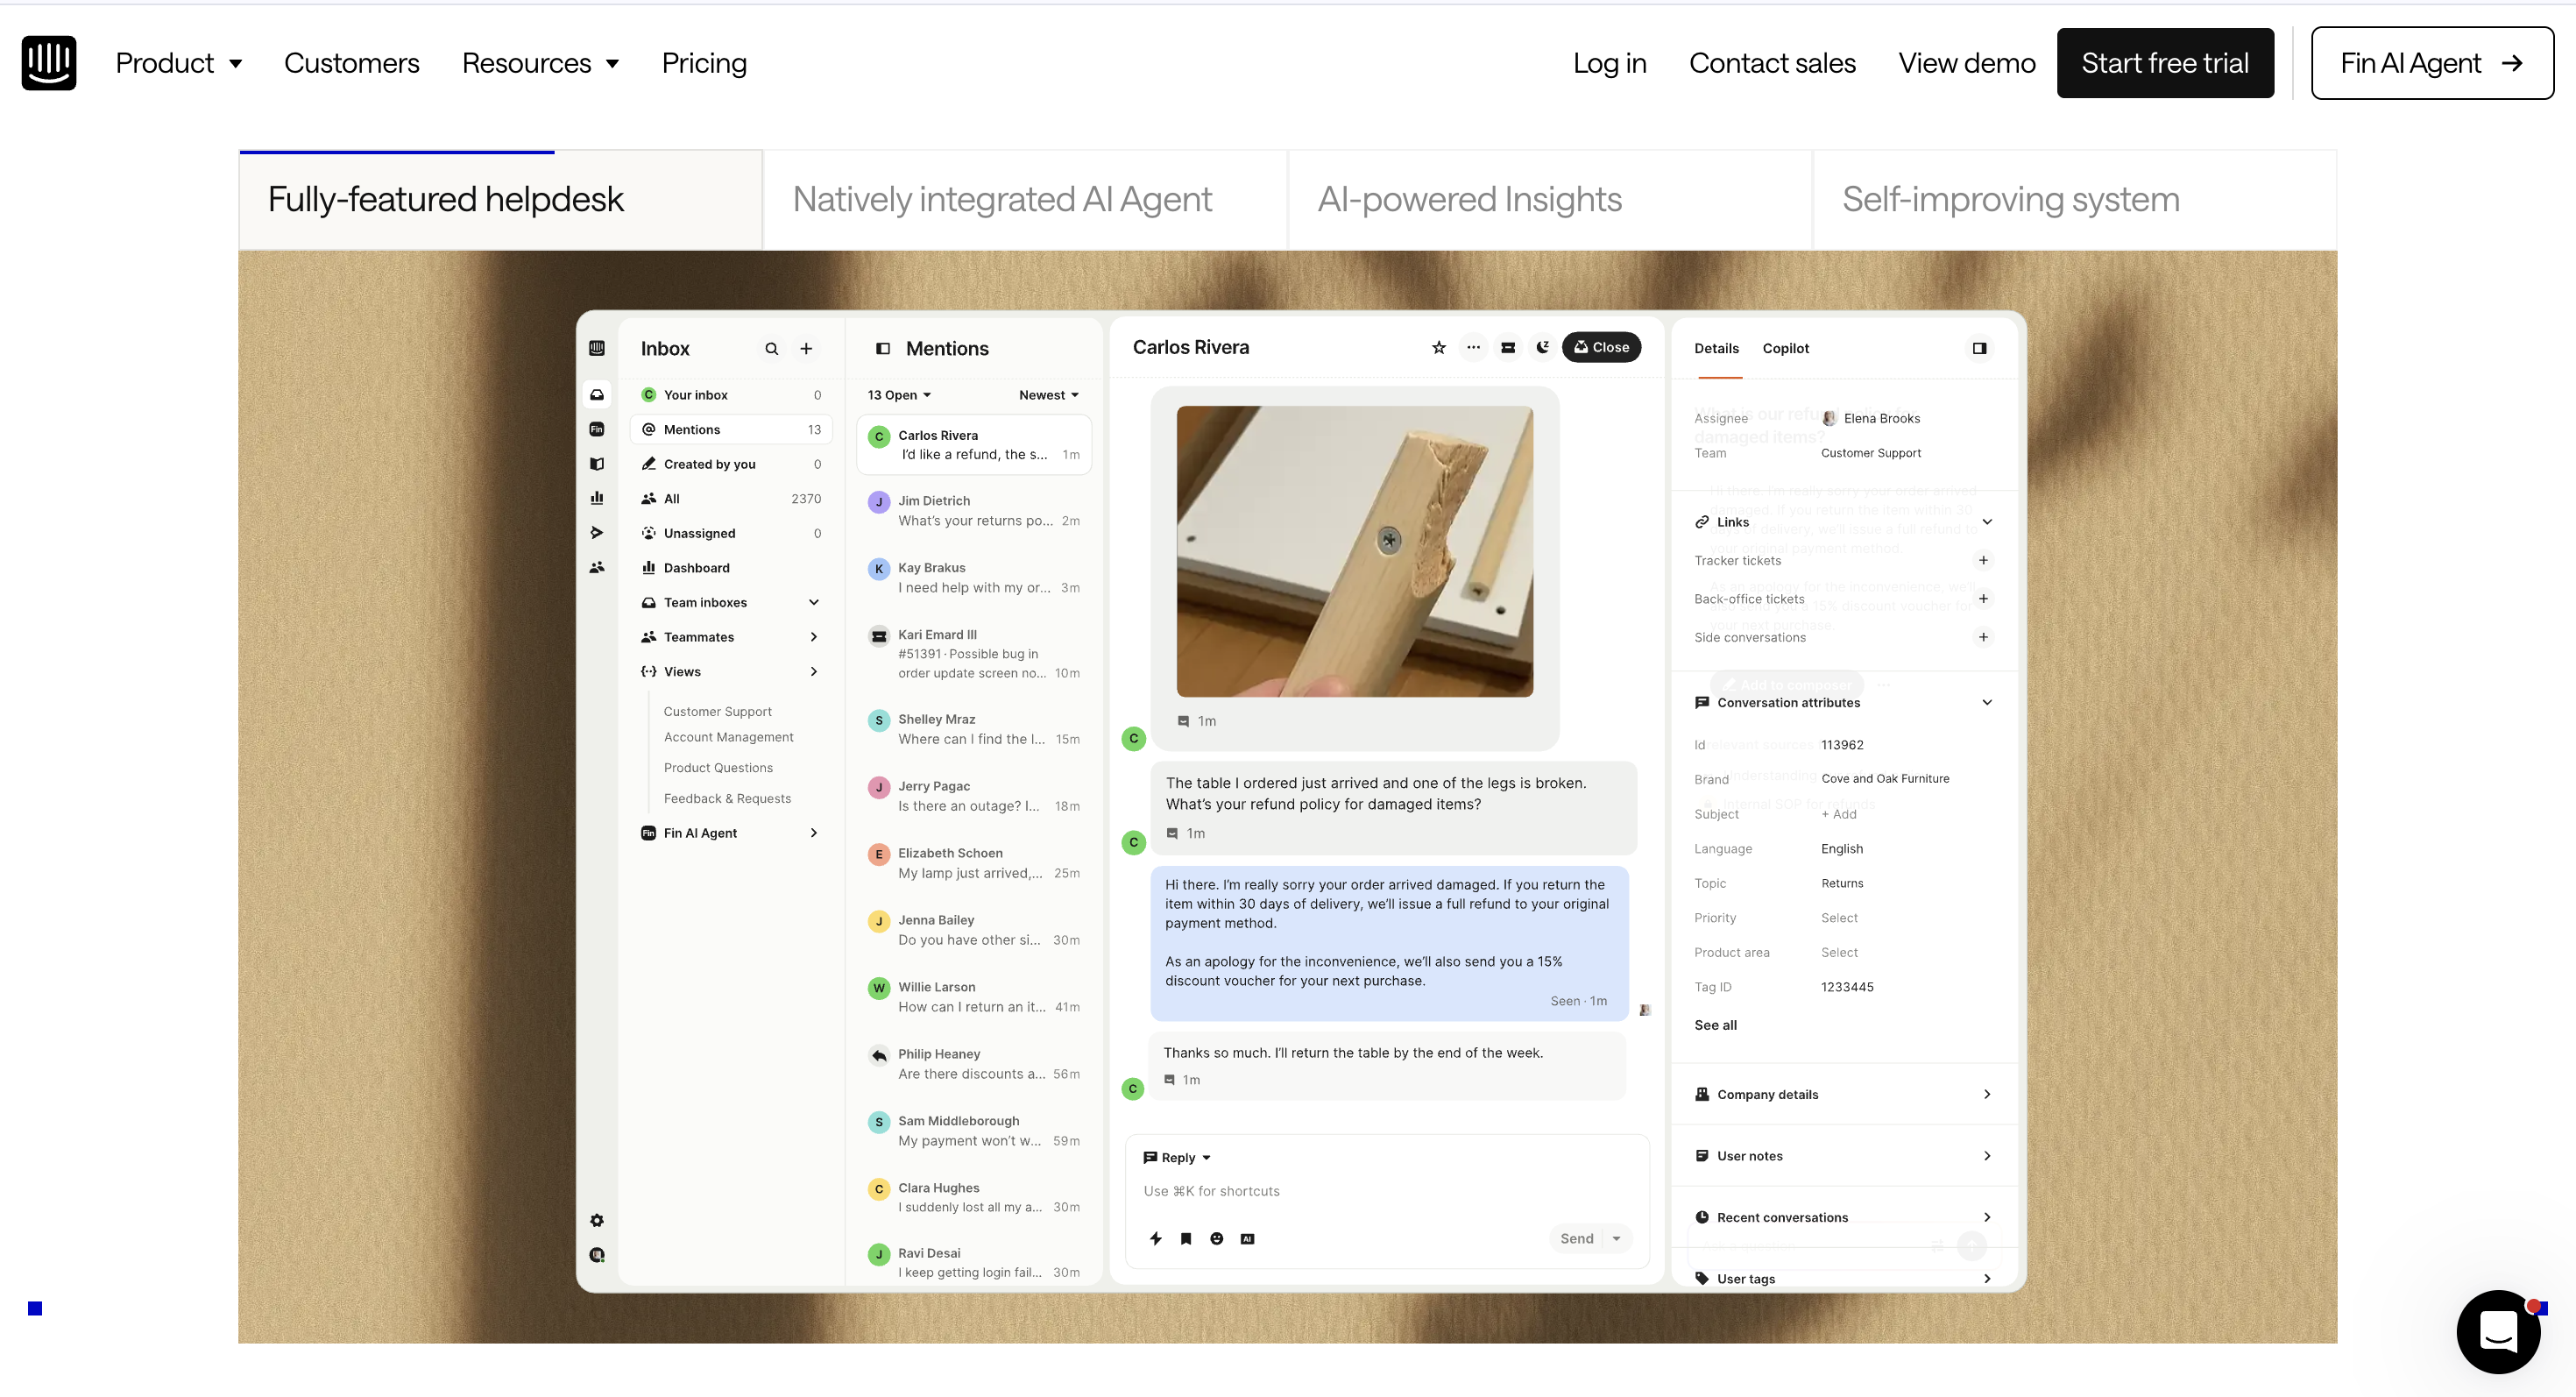Expand the Views section
Image resolution: width=2576 pixels, height=1397 pixels.
point(814,672)
